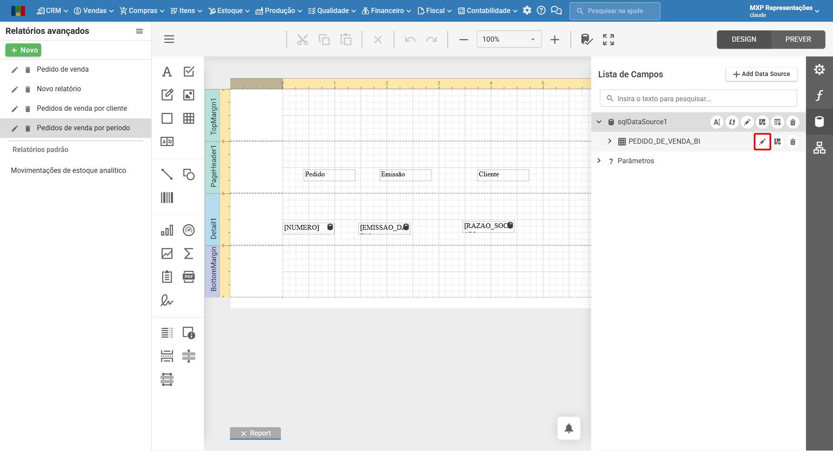Select the Label text tool

(167, 72)
